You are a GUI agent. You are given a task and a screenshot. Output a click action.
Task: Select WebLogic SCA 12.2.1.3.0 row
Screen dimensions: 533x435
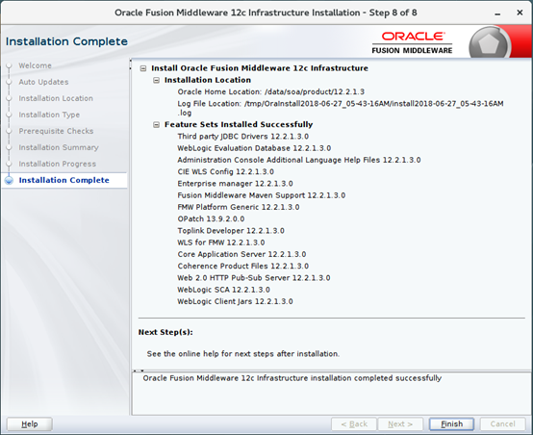pyautogui.click(x=223, y=290)
